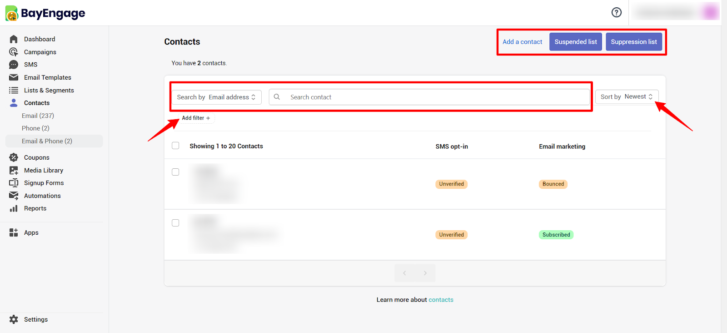This screenshot has width=727, height=333.
Task: Expand the Add filter option
Action: (196, 118)
